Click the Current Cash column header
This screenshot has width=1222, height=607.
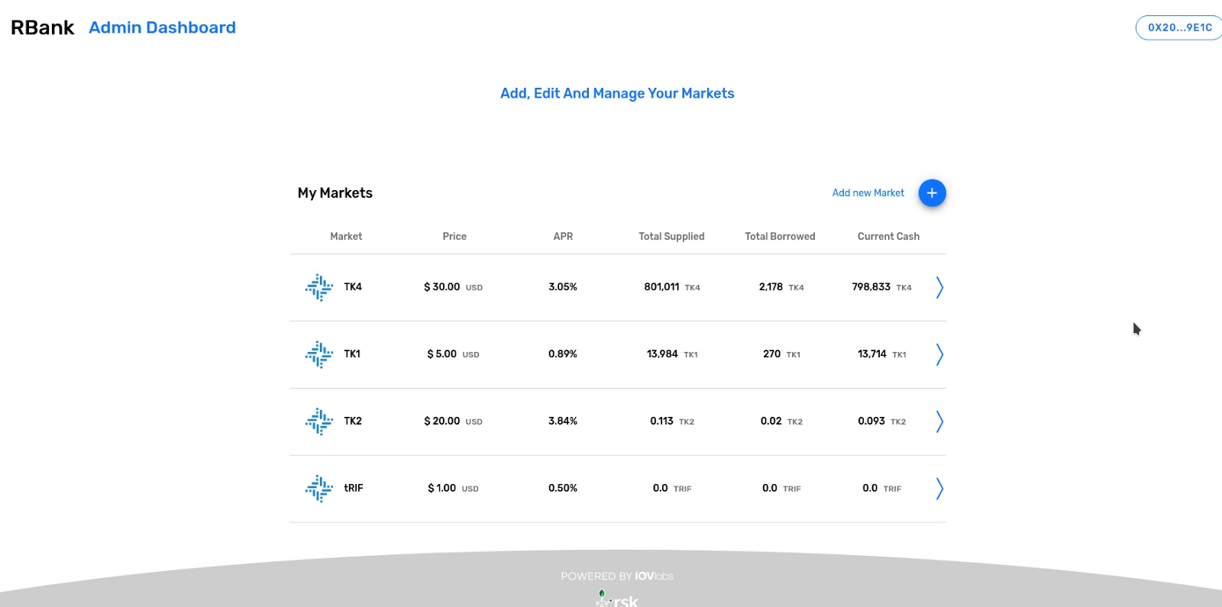(888, 237)
